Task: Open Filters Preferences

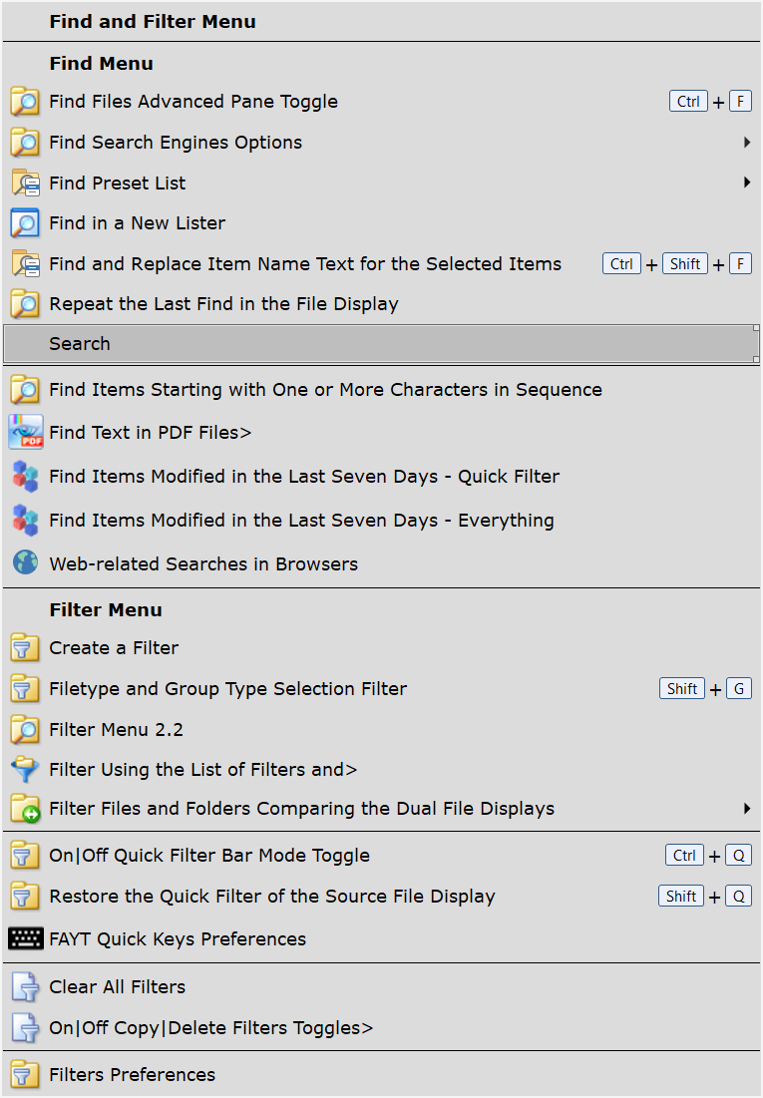Action: tap(132, 1075)
